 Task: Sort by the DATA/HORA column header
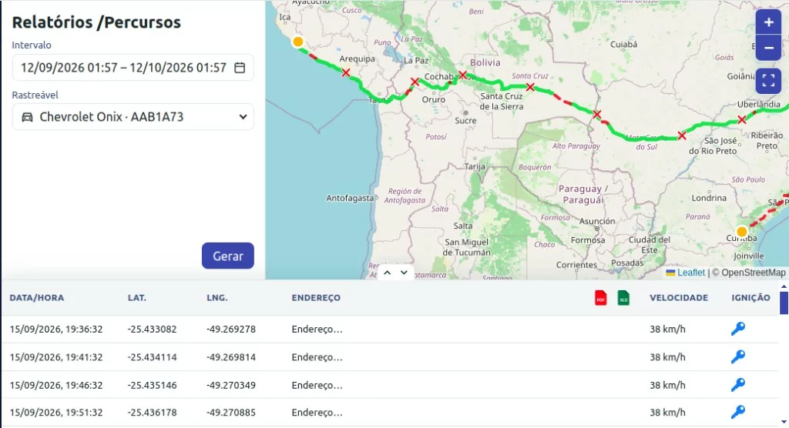pyautogui.click(x=37, y=298)
